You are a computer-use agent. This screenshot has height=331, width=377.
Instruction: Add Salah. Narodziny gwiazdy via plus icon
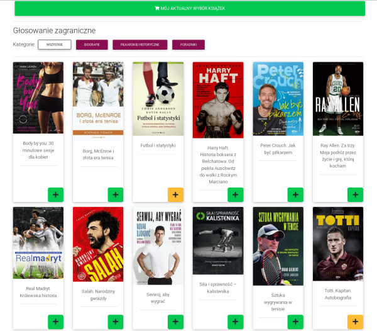[116, 322]
